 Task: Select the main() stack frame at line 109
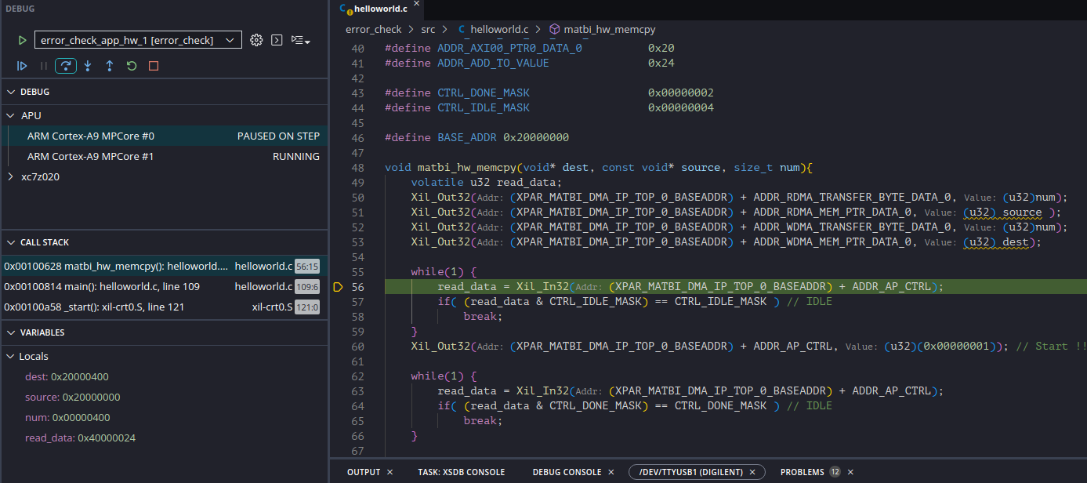164,286
